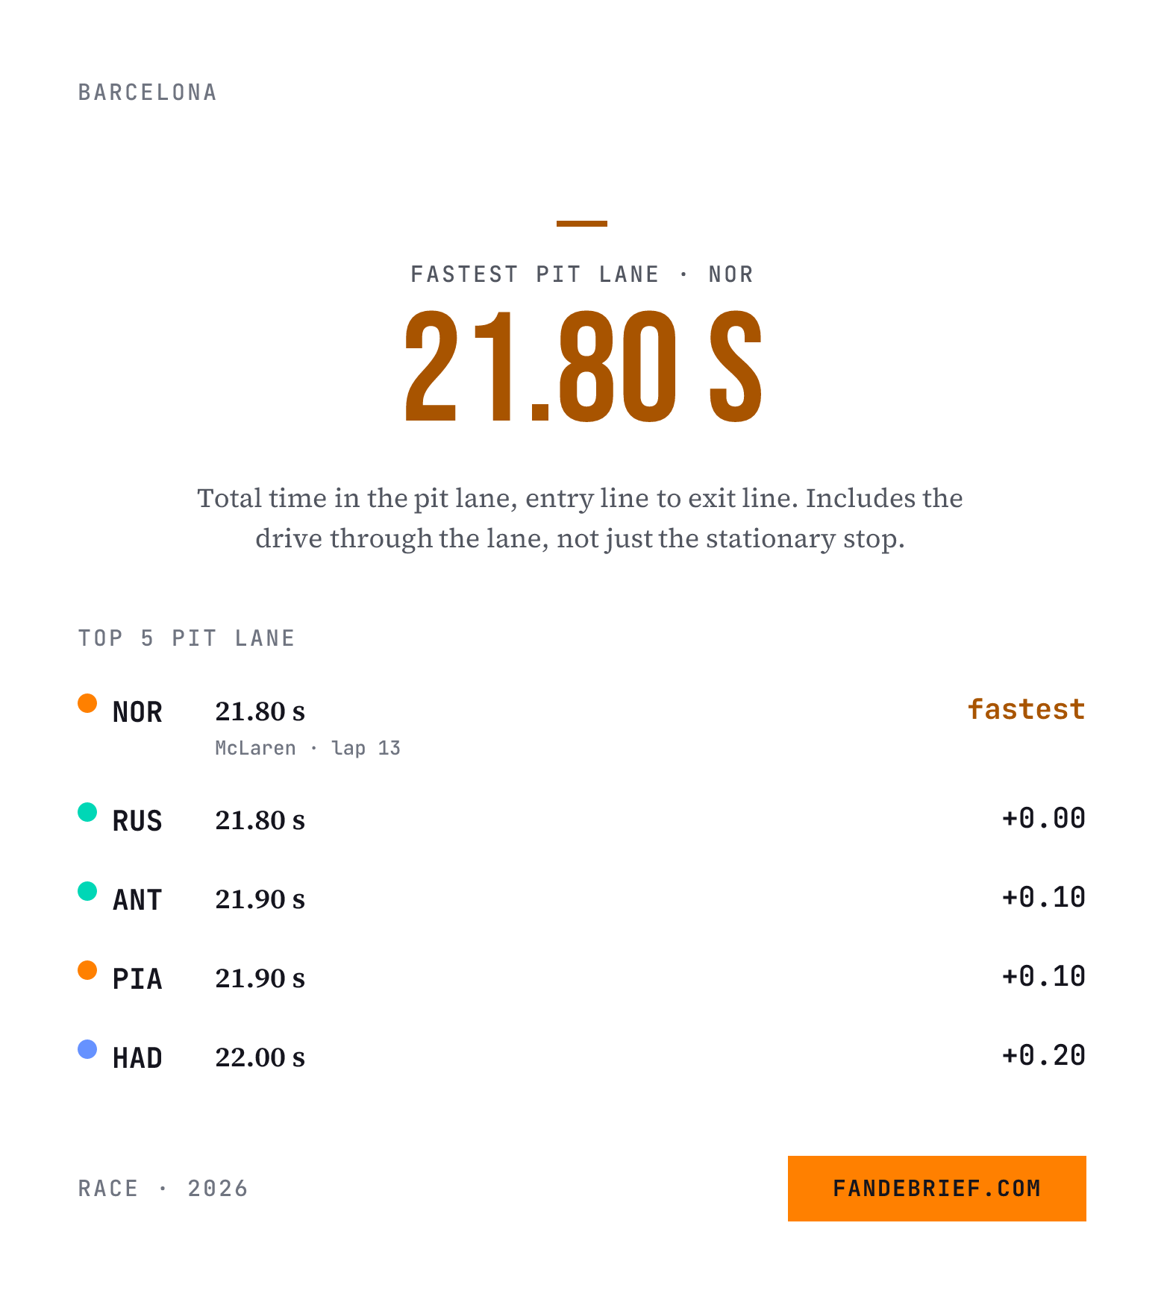
Task: Click the TOP 5 PIT LANE heading
Action: click(x=187, y=638)
